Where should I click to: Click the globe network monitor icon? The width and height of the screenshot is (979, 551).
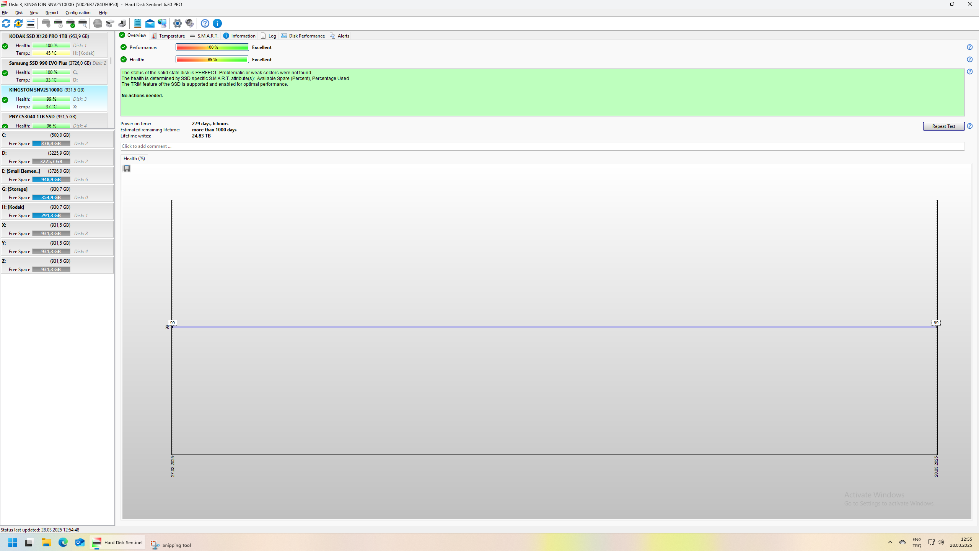tap(162, 23)
